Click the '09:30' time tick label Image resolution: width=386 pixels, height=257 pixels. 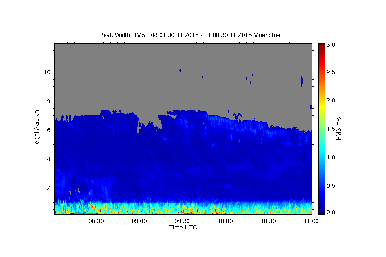click(182, 221)
